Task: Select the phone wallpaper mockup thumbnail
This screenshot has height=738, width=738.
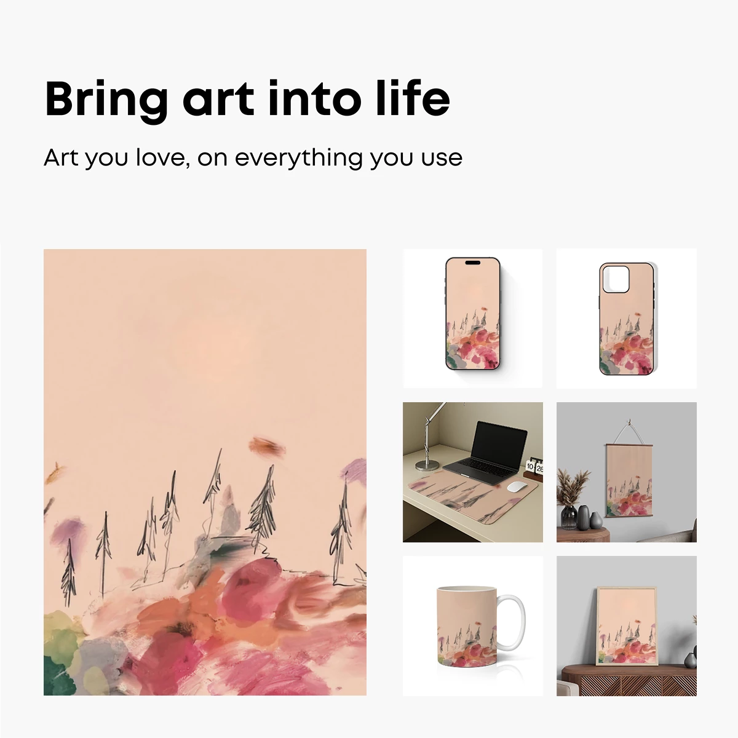Action: click(473, 319)
